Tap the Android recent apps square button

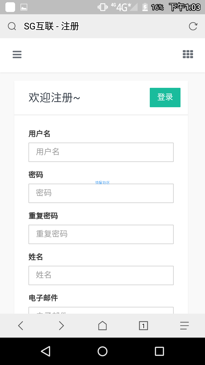click(159, 351)
